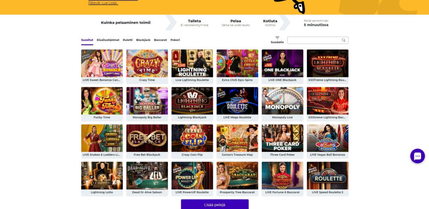Viewport: 429px width, 209px height.
Task: Open Monopoly Big Baller thumbnail
Action: point(147,101)
